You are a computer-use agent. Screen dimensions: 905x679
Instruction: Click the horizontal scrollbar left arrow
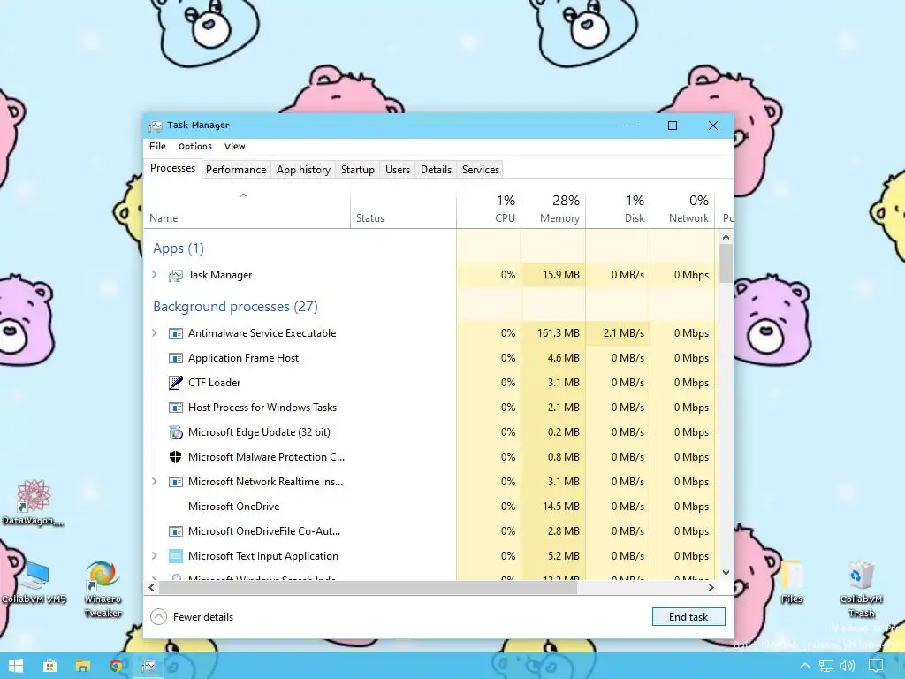151,587
